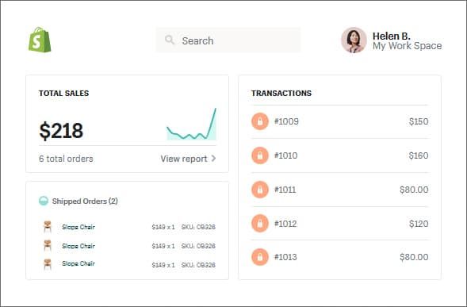Viewport: 467px width, 307px height.
Task: Click SKU: OB328 in second chair row
Action: point(198,246)
